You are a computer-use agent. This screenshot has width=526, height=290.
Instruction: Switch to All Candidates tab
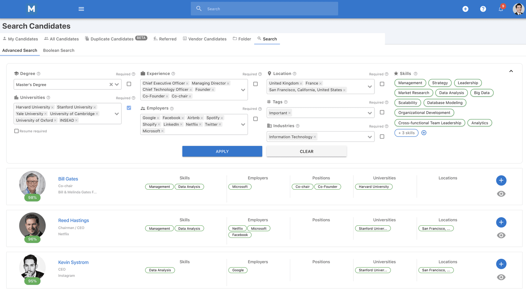click(x=61, y=39)
